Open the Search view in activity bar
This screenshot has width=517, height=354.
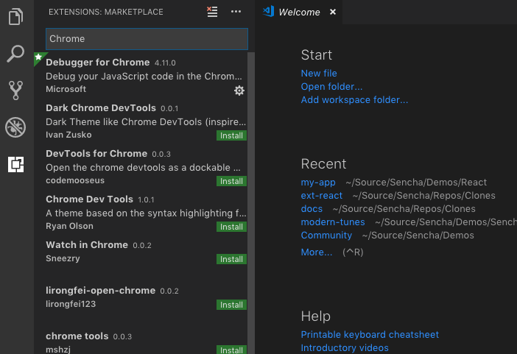[15, 54]
